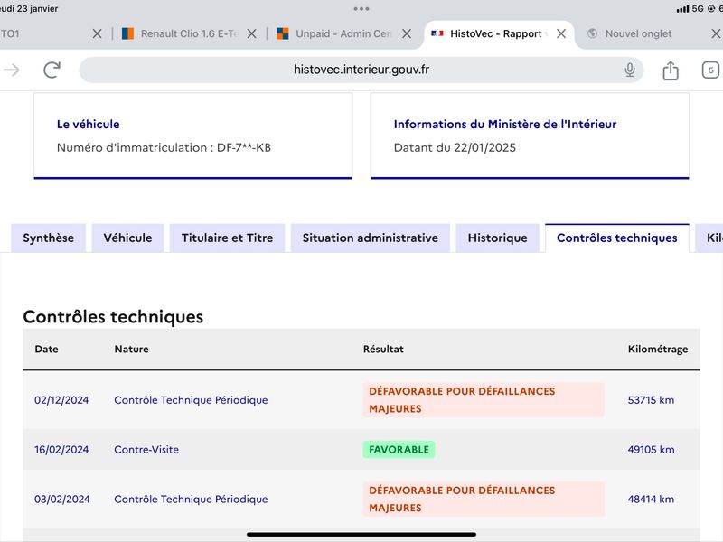Viewport: 723px width, 542px height.
Task: Close the Nouvel onglet tab
Action: 716,33
